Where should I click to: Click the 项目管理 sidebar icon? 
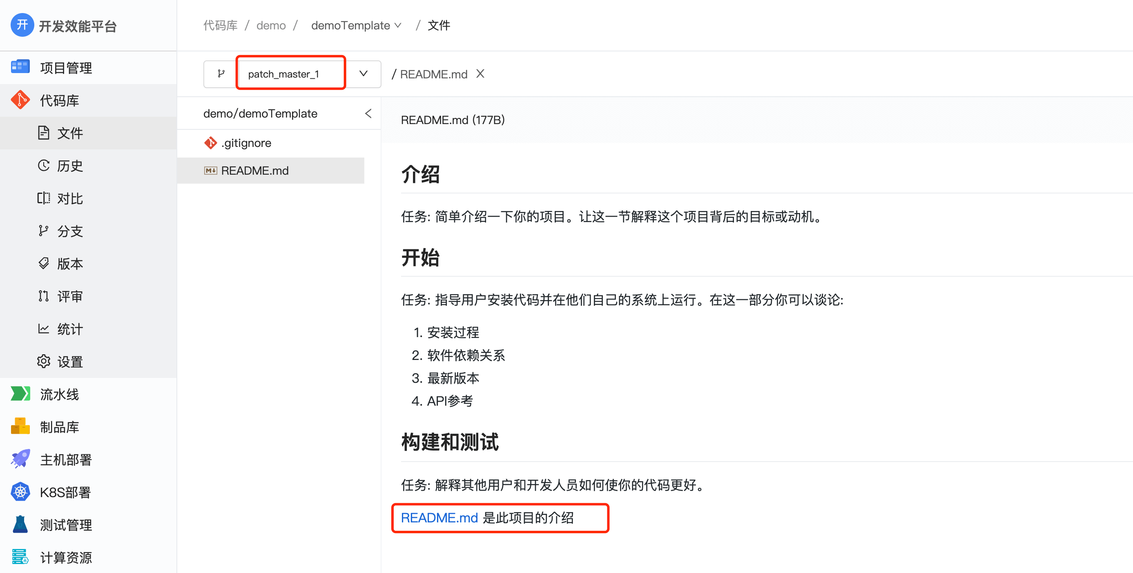point(20,67)
